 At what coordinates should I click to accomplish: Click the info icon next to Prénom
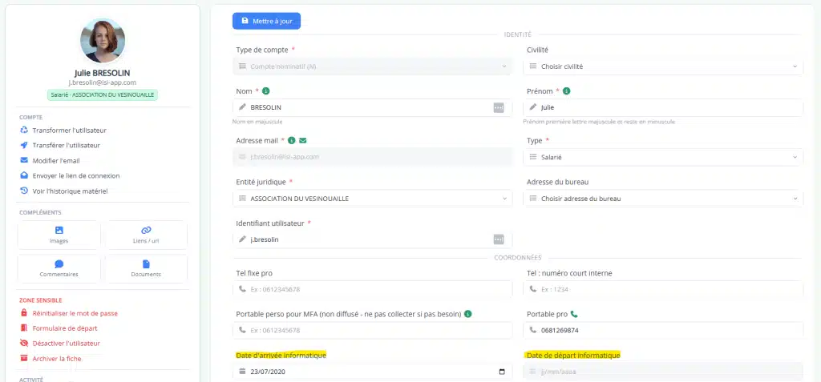(x=567, y=91)
